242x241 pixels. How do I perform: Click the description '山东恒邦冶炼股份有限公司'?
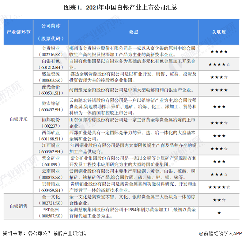(x=132, y=123)
